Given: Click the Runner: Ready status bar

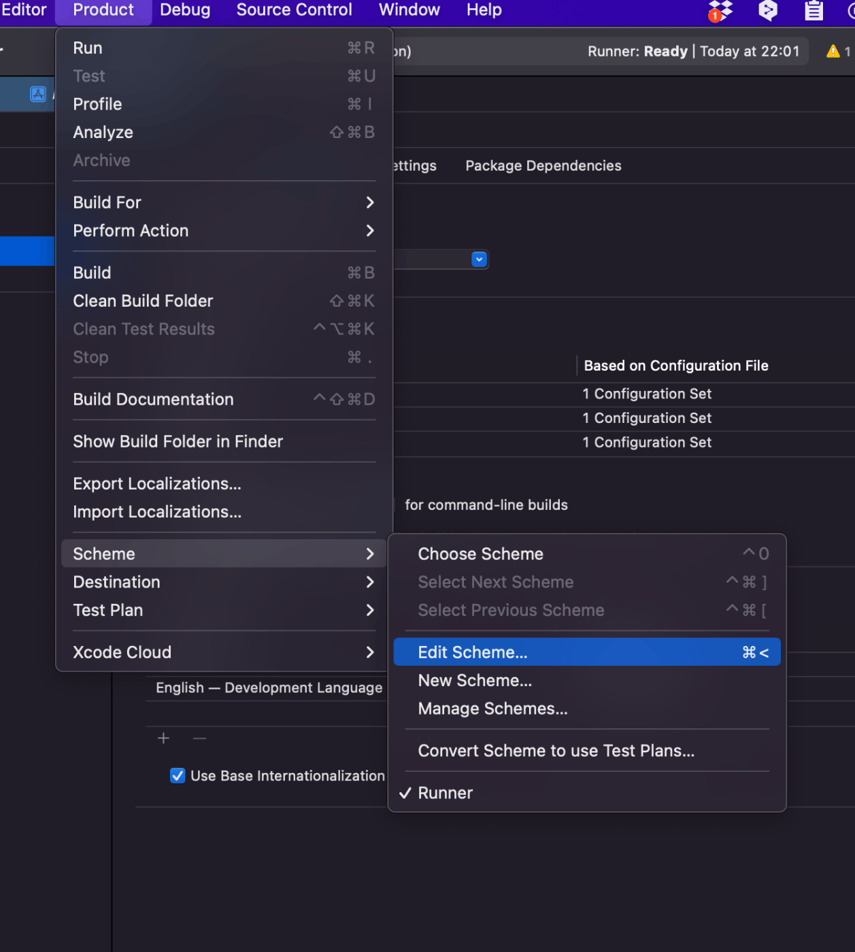Looking at the screenshot, I should tap(693, 51).
